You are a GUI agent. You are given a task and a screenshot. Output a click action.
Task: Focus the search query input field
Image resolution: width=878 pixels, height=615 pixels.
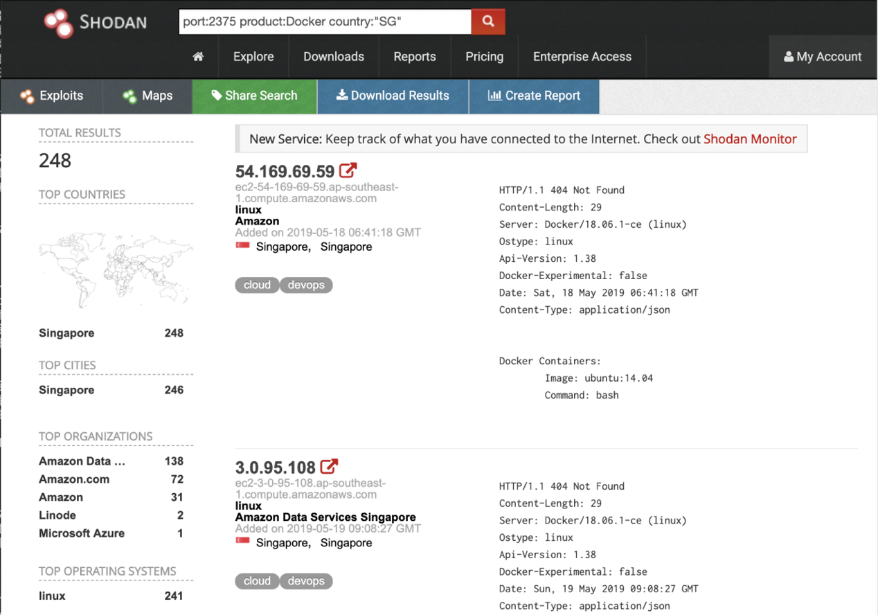click(325, 21)
